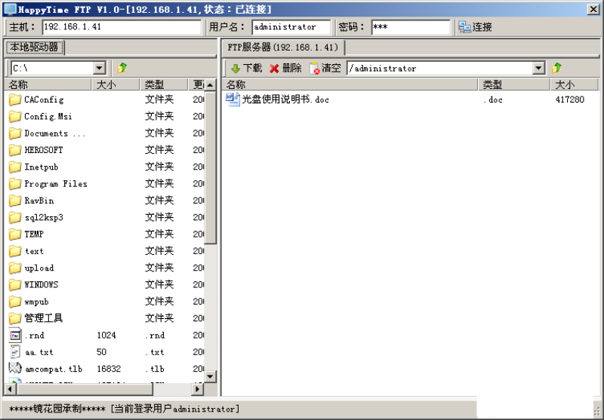The width and height of the screenshot is (604, 420).
Task: Select the wmpub folder icon
Action: [x=15, y=302]
